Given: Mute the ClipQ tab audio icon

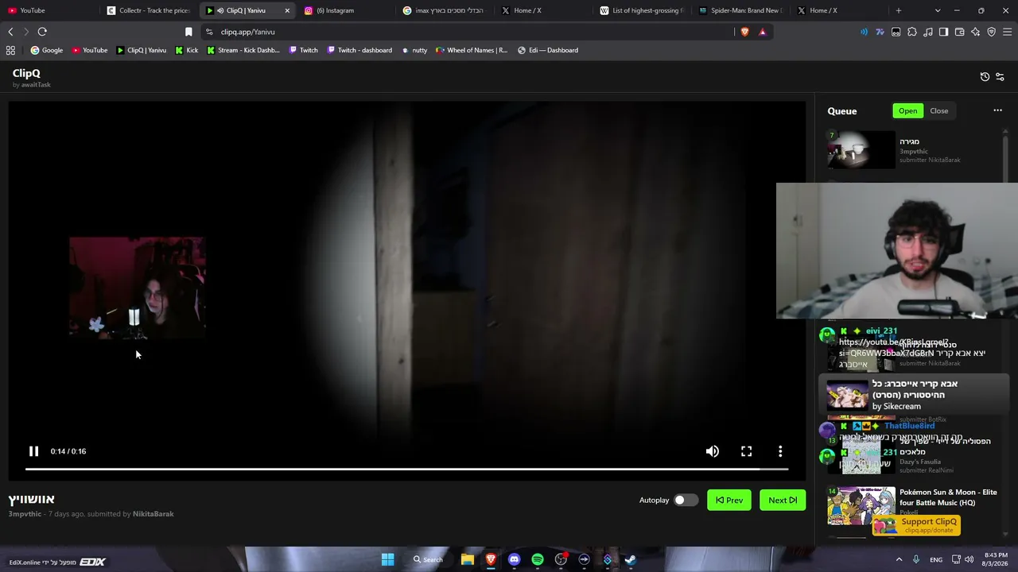Looking at the screenshot, I should (x=220, y=10).
